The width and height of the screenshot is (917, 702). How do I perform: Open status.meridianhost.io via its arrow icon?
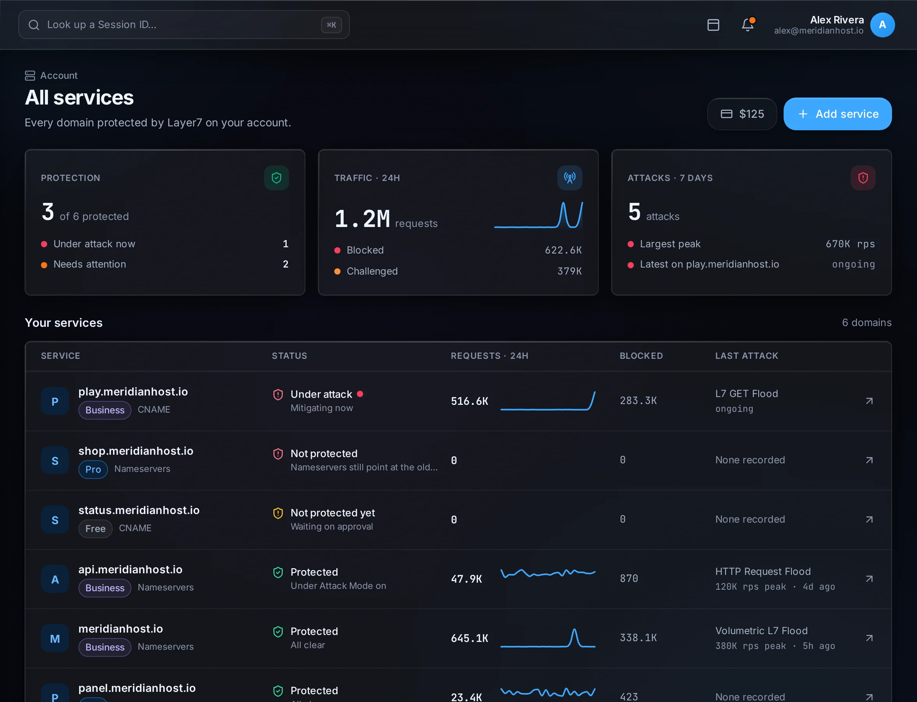pos(869,520)
